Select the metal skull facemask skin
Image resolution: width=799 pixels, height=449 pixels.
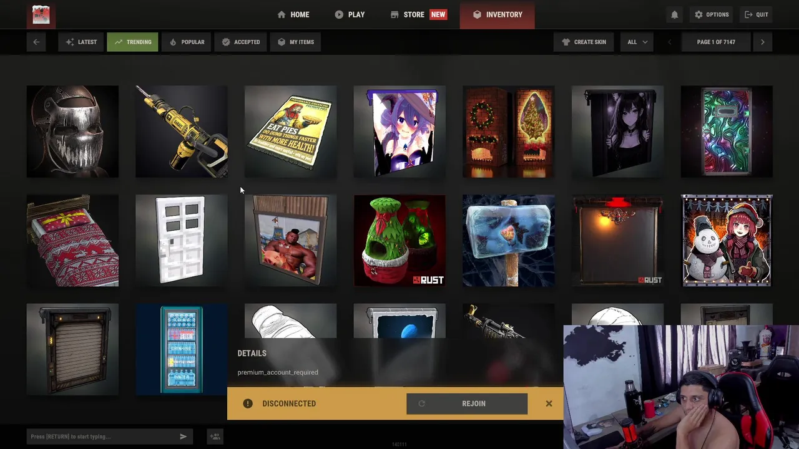[x=72, y=132]
